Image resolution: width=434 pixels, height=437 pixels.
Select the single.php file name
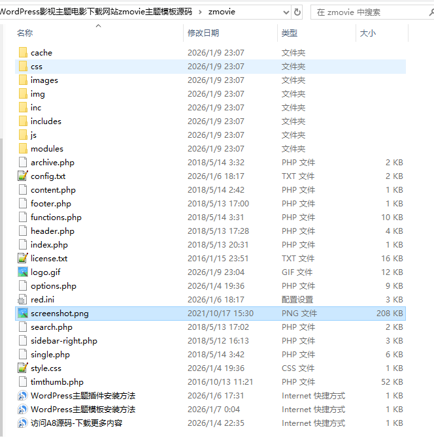point(50,355)
